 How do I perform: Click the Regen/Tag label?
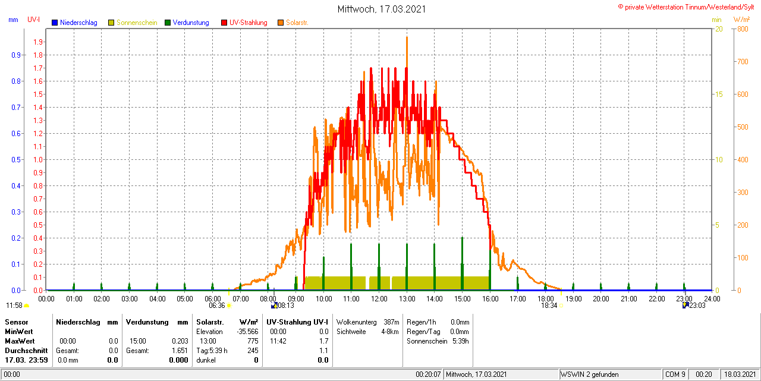pyautogui.click(x=423, y=332)
